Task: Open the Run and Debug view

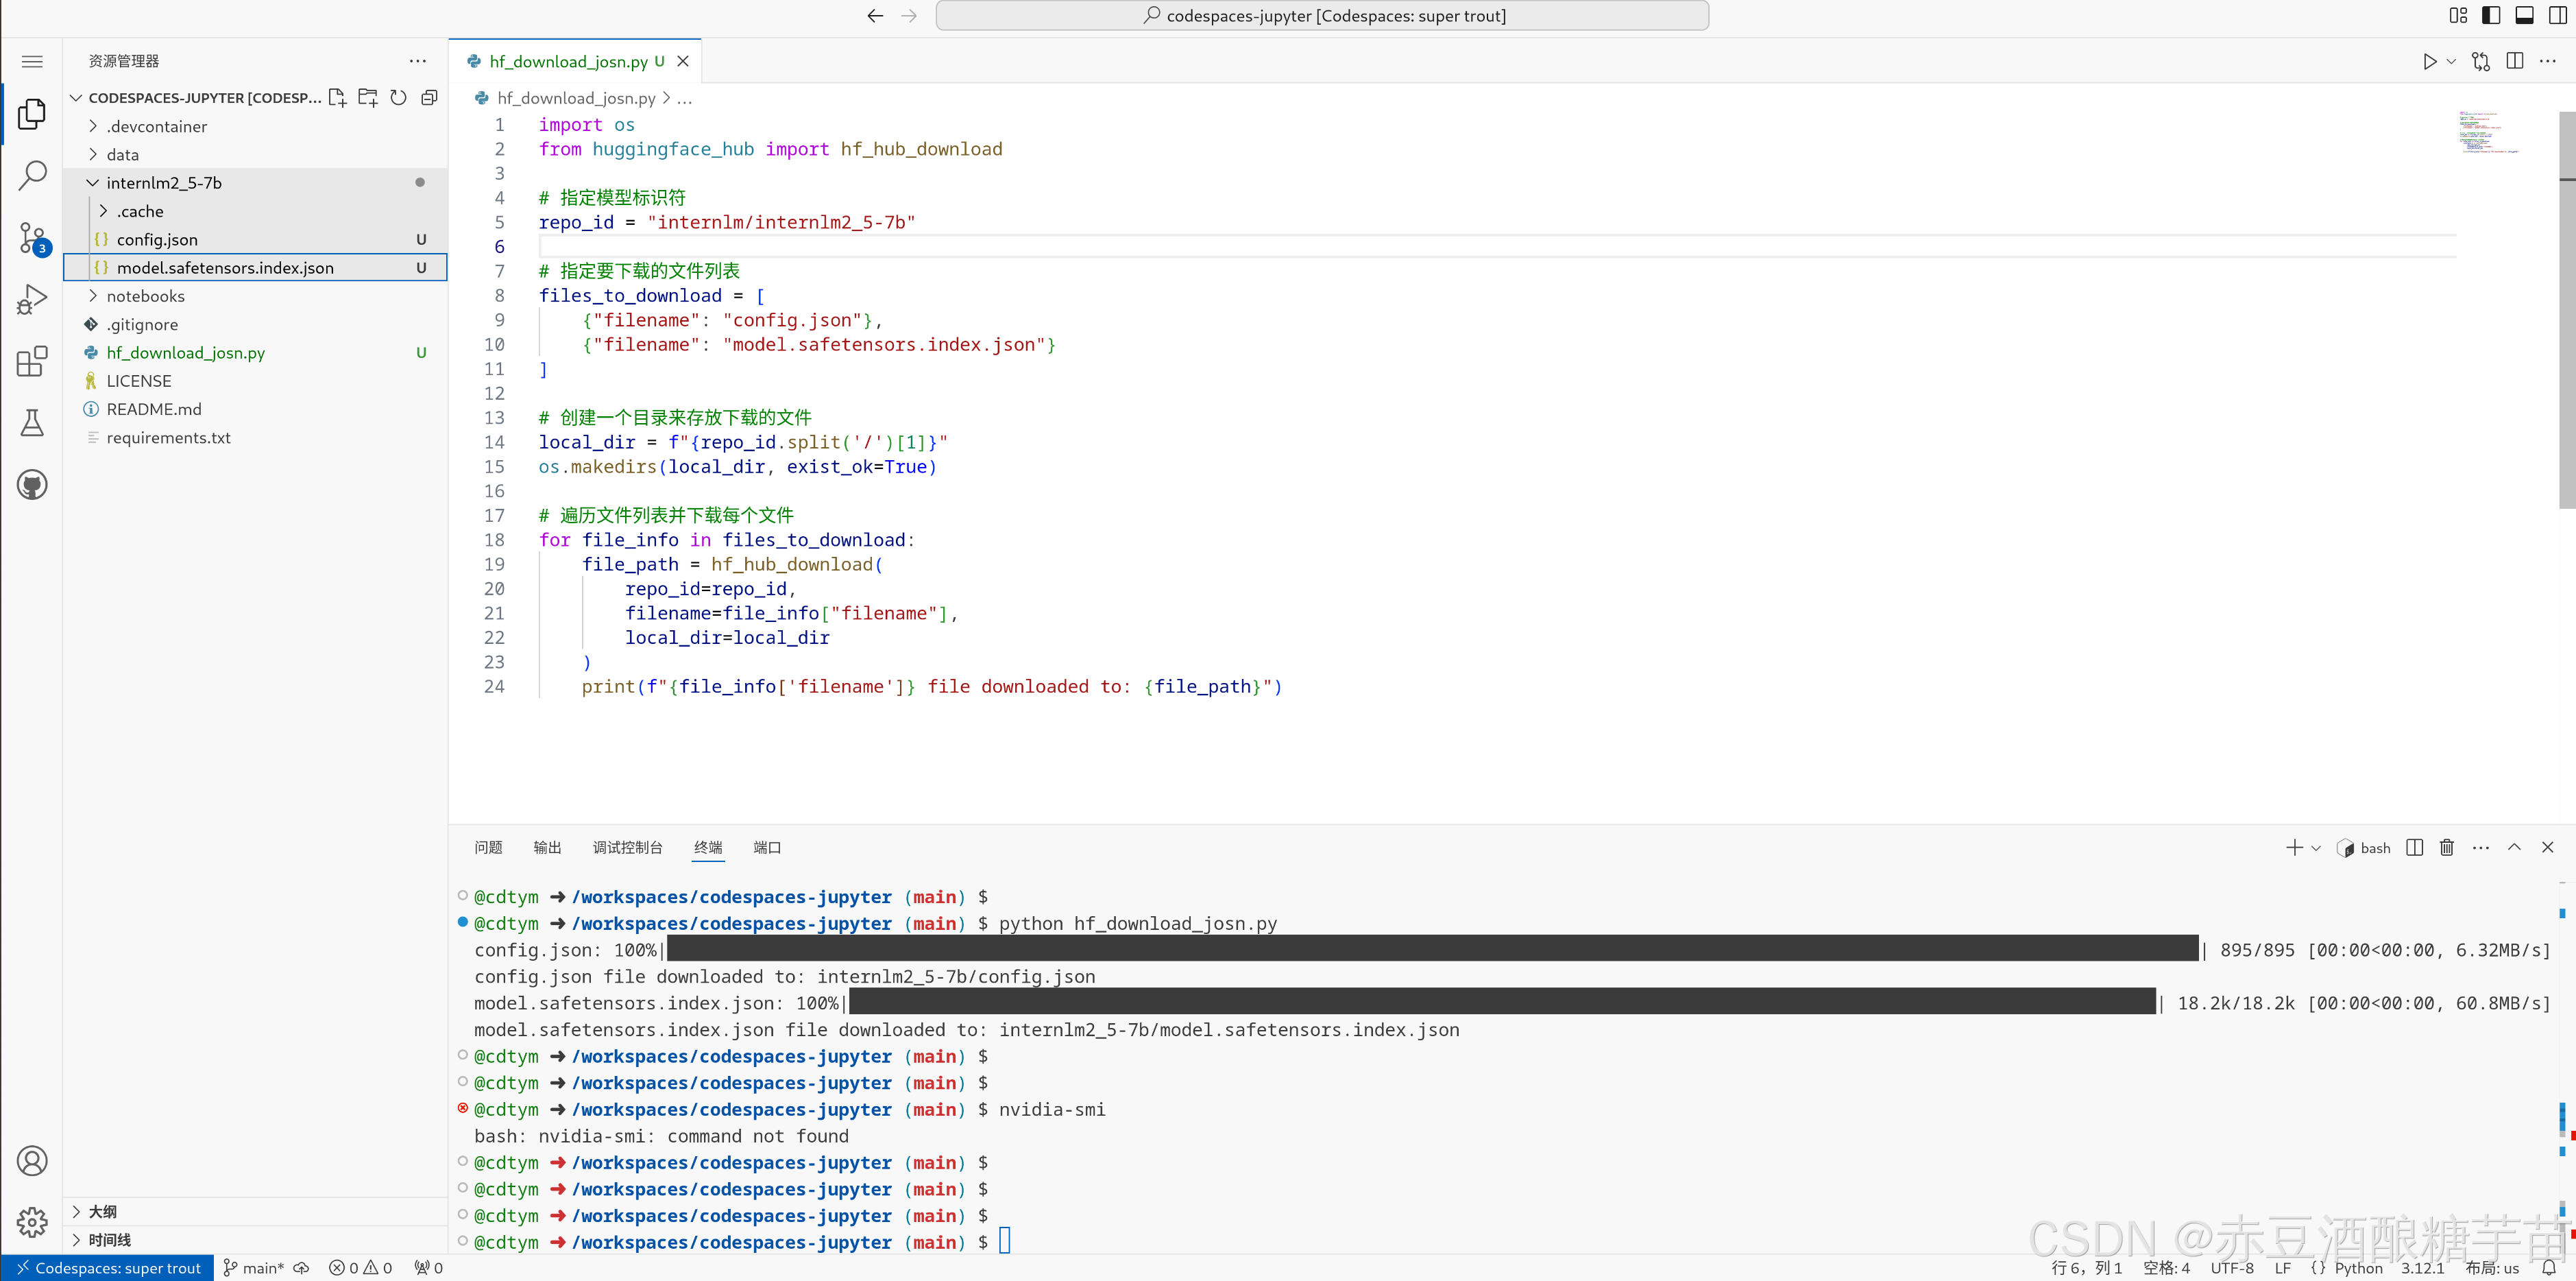Action: 31,298
